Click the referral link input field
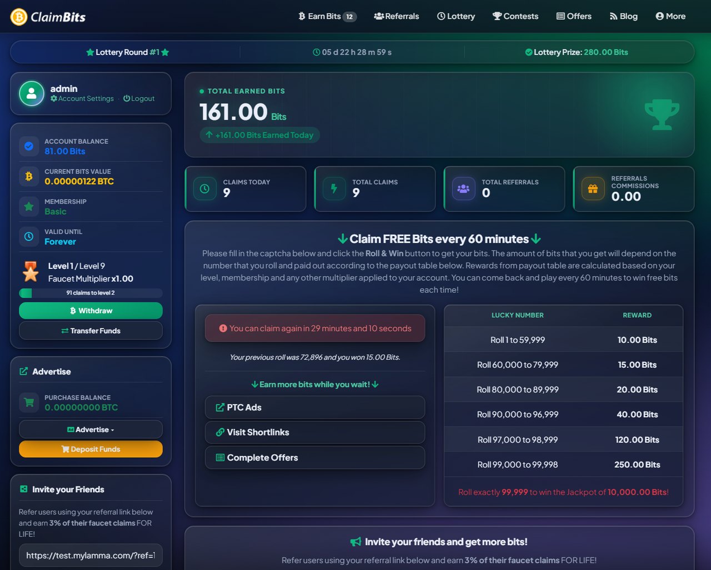The width and height of the screenshot is (711, 570). click(91, 555)
